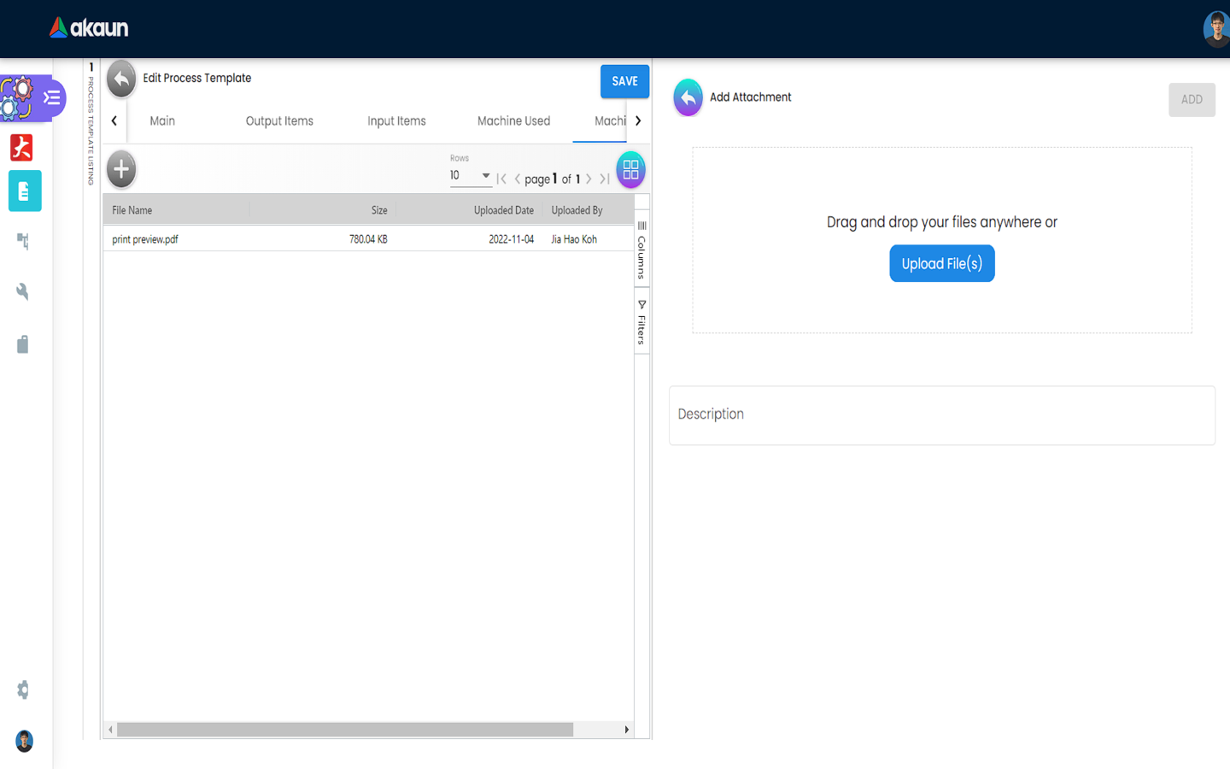Click the back arrow beside Edit Process Template
The height and width of the screenshot is (769, 1230).
click(121, 79)
